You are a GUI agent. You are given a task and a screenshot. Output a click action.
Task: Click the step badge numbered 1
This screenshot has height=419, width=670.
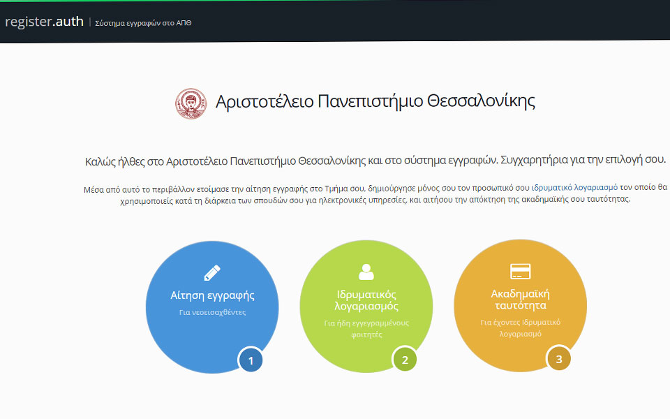click(x=251, y=360)
